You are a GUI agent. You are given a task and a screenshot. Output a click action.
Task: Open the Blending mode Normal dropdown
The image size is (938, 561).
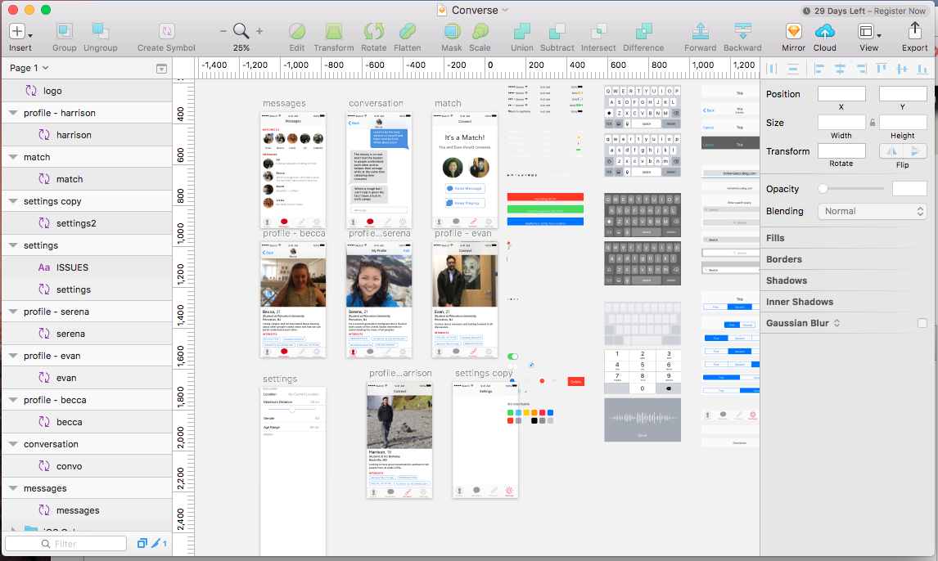[873, 211]
